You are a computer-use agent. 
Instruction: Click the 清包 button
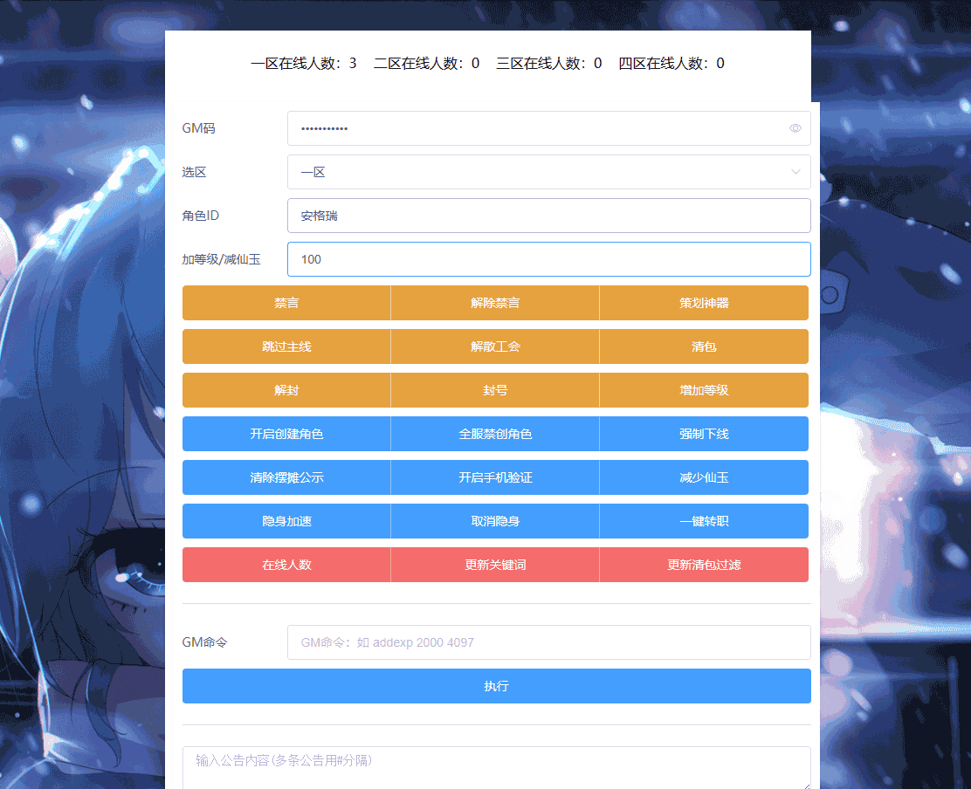coord(704,346)
